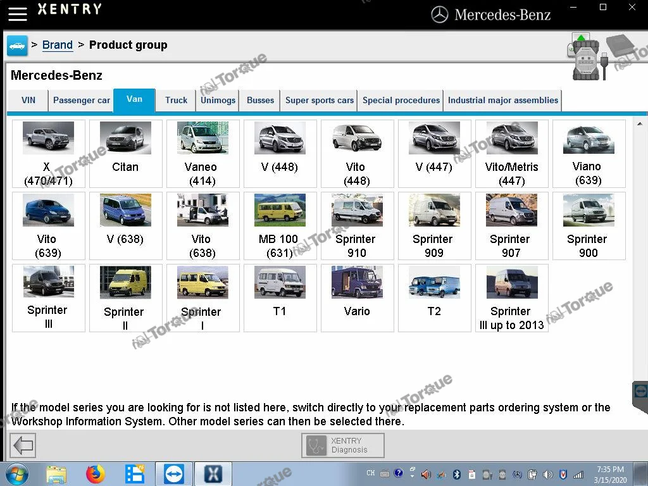Open the Truck tab
Viewport: 648px width, 486px height.
point(176,101)
